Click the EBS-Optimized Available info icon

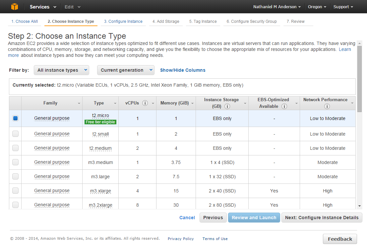[x=284, y=106]
